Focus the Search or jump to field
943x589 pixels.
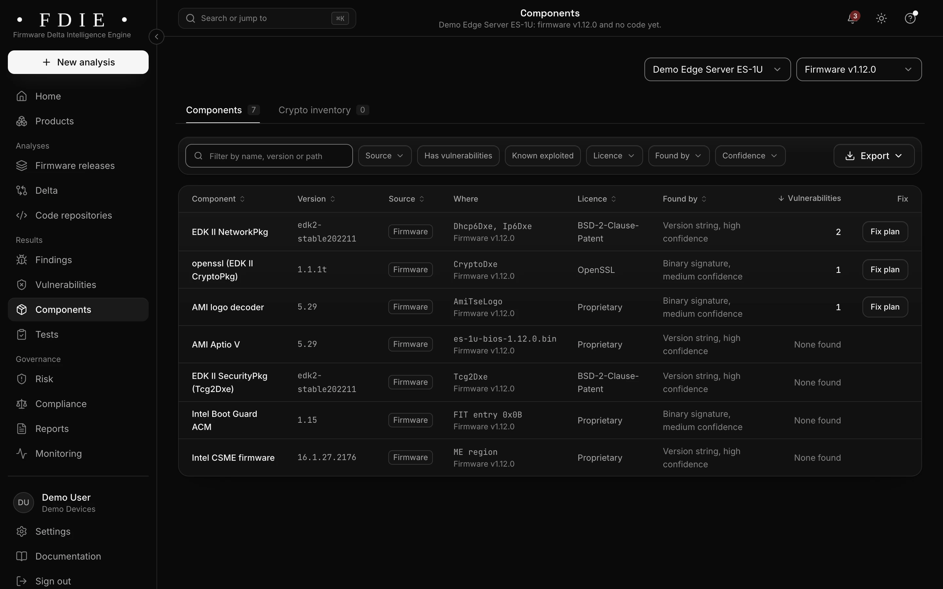[267, 18]
